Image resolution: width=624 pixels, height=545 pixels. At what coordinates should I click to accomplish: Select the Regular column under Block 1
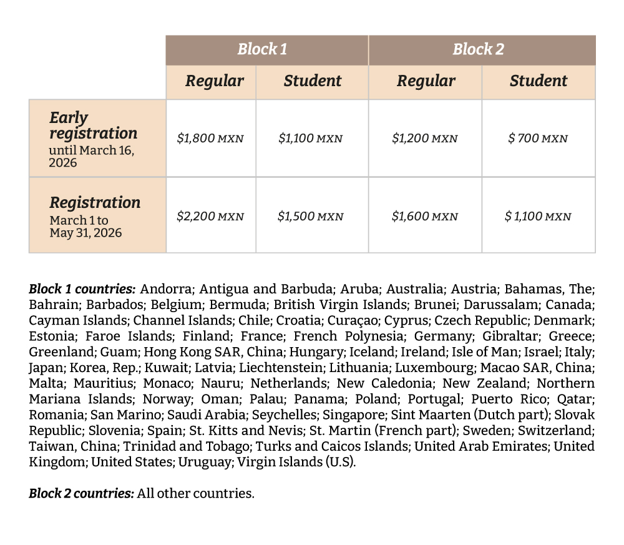click(214, 81)
